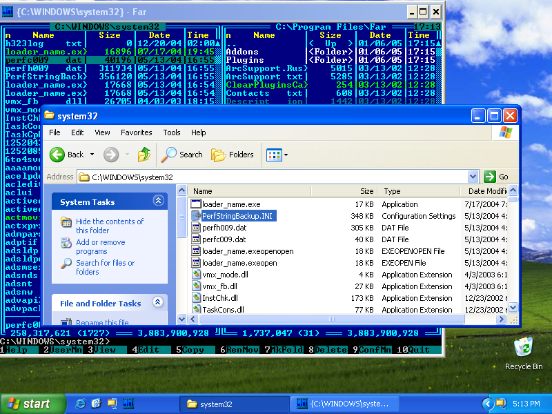Viewport: 552px width, 414px height.
Task: Select Contacts txt in Far right panel
Action: click(331, 93)
